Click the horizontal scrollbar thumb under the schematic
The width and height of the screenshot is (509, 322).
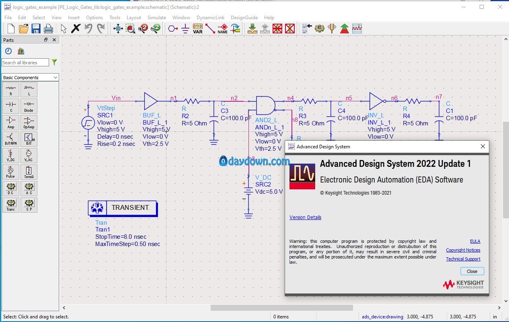pos(281,308)
